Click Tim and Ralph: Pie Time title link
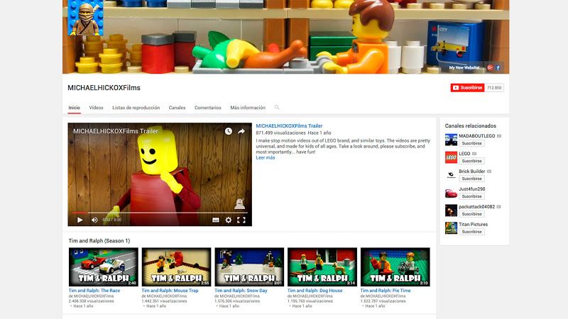 click(386, 291)
